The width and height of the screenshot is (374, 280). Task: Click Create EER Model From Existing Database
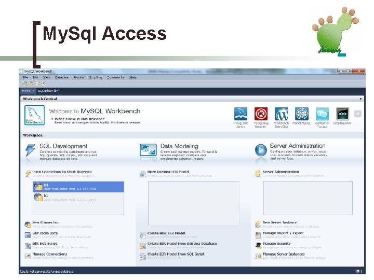coord(182,244)
